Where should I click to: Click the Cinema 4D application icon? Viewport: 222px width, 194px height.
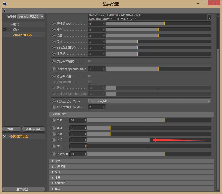click(4, 4)
